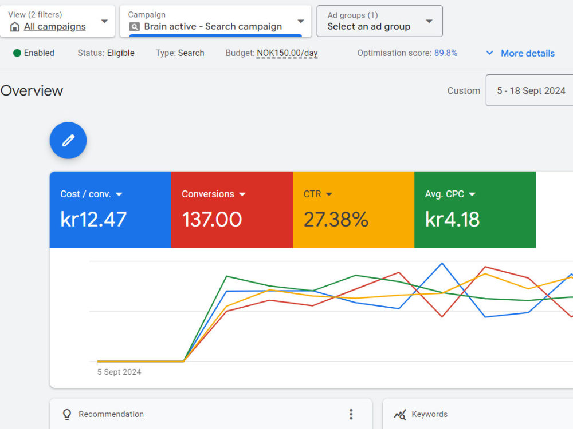Click the Select an ad group text
The height and width of the screenshot is (429, 573).
coord(369,27)
